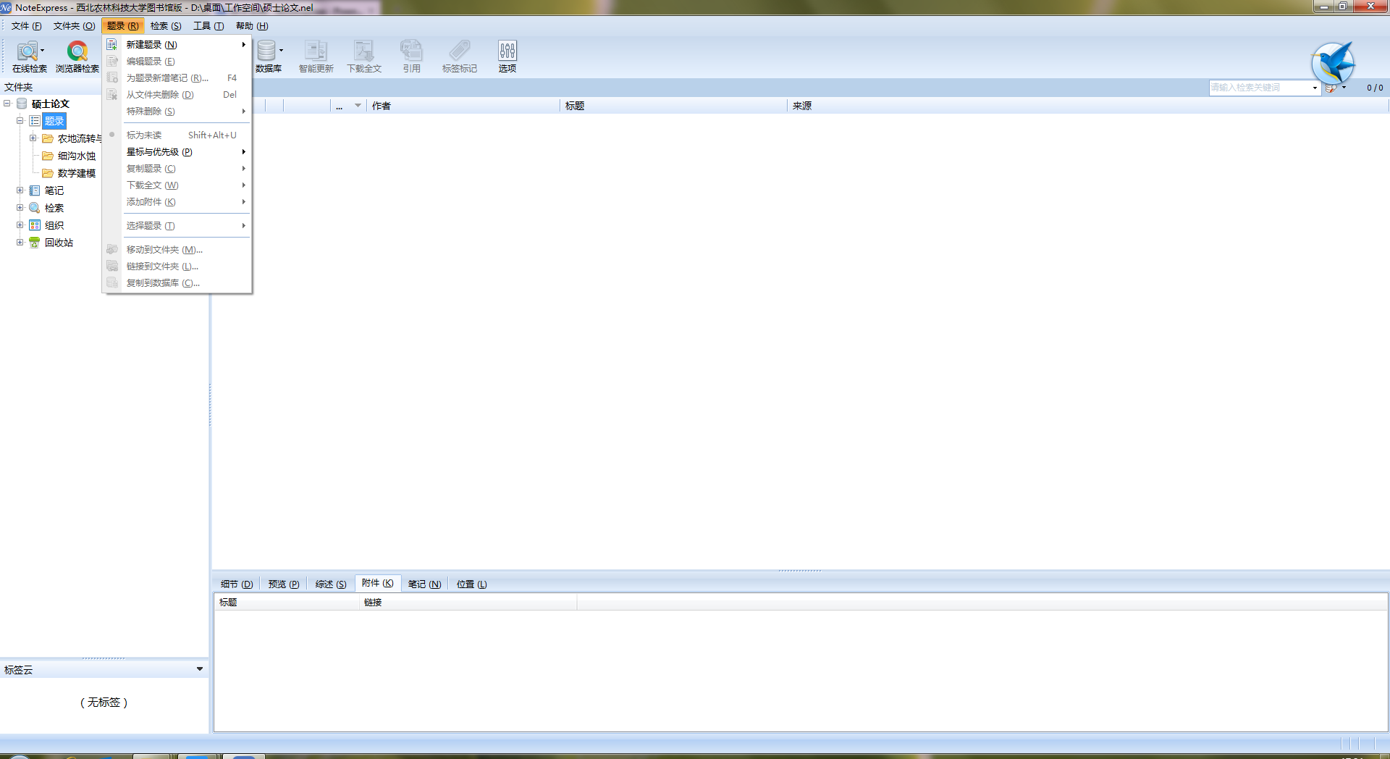Select the 农地流转 folder in the tree

(x=80, y=138)
